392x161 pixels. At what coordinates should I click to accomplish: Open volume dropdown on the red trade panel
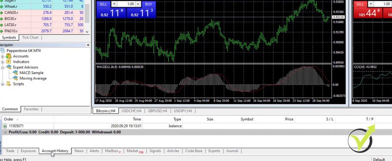click(x=371, y=4)
